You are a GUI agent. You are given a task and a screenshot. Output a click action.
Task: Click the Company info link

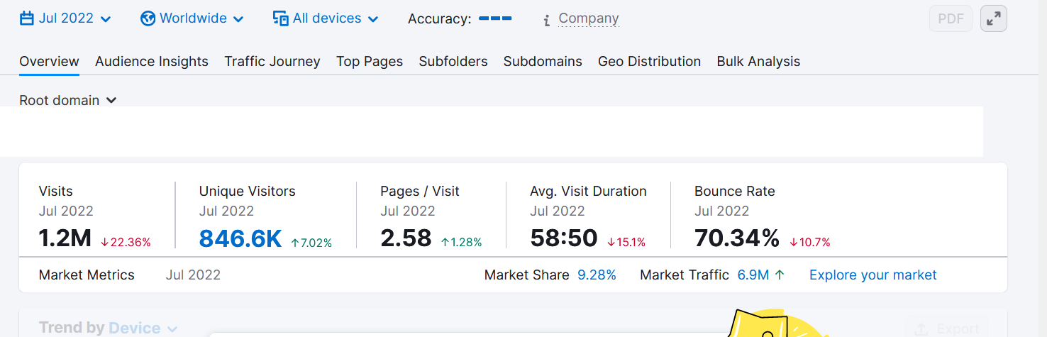click(x=589, y=18)
